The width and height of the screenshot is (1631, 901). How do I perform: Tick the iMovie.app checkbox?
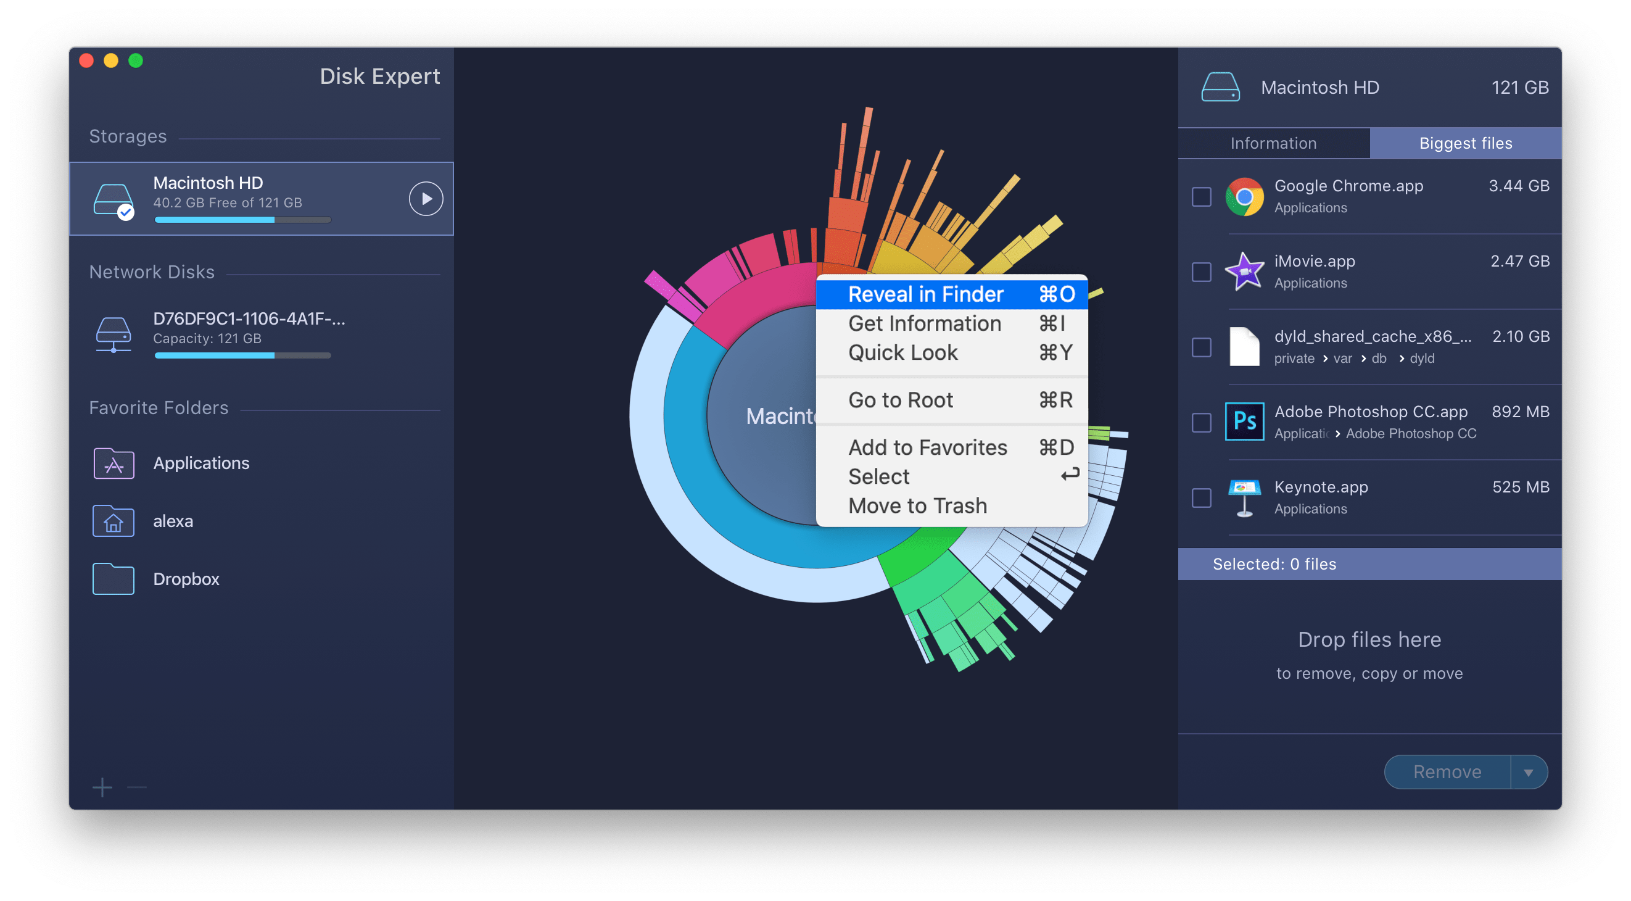pos(1201,272)
